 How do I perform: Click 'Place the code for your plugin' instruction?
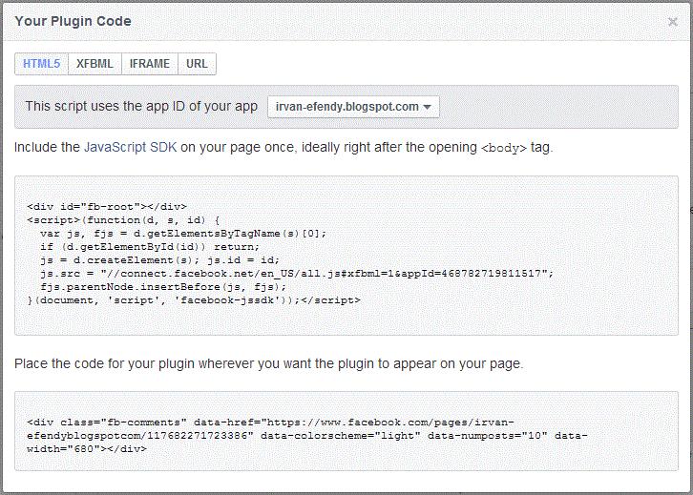tap(269, 363)
